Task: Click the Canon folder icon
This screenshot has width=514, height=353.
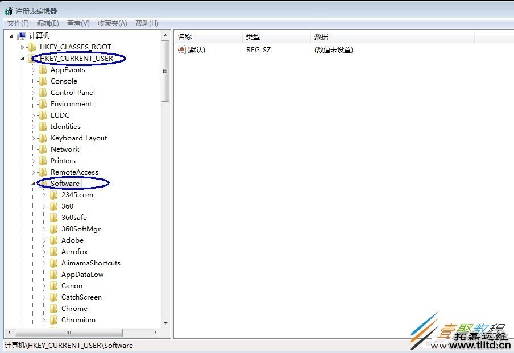Action: (x=55, y=285)
